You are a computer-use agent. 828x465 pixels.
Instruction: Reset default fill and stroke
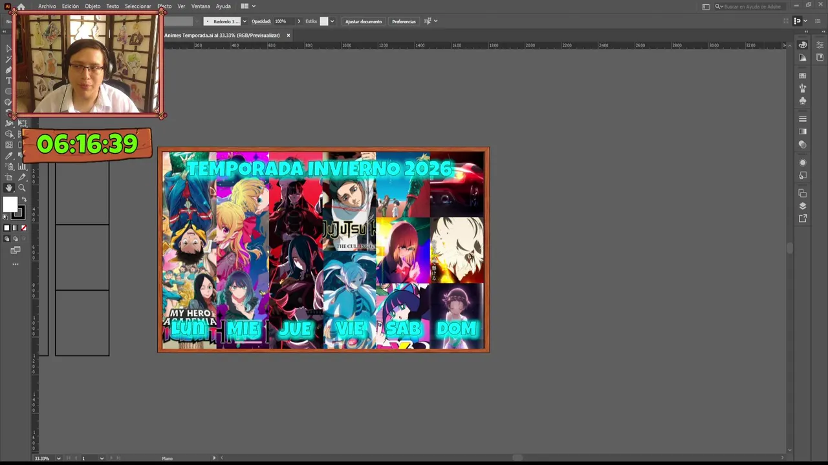(5, 217)
